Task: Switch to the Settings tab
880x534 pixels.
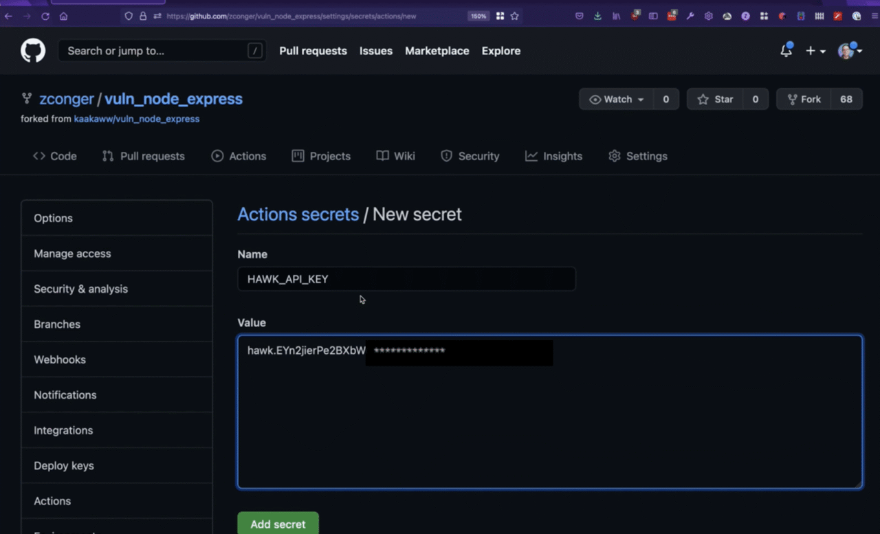Action: point(638,156)
